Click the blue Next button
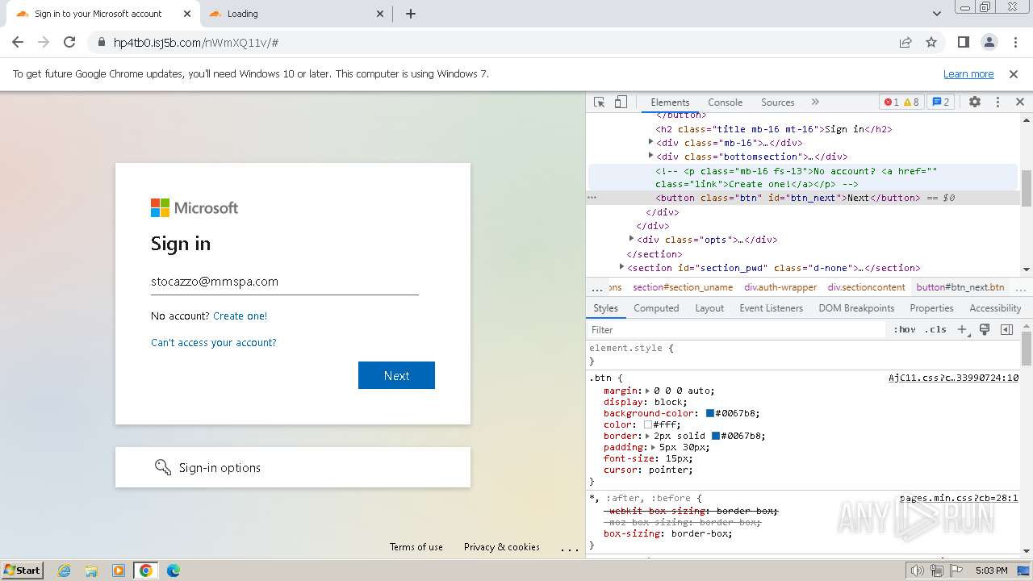This screenshot has width=1033, height=581. tap(396, 375)
